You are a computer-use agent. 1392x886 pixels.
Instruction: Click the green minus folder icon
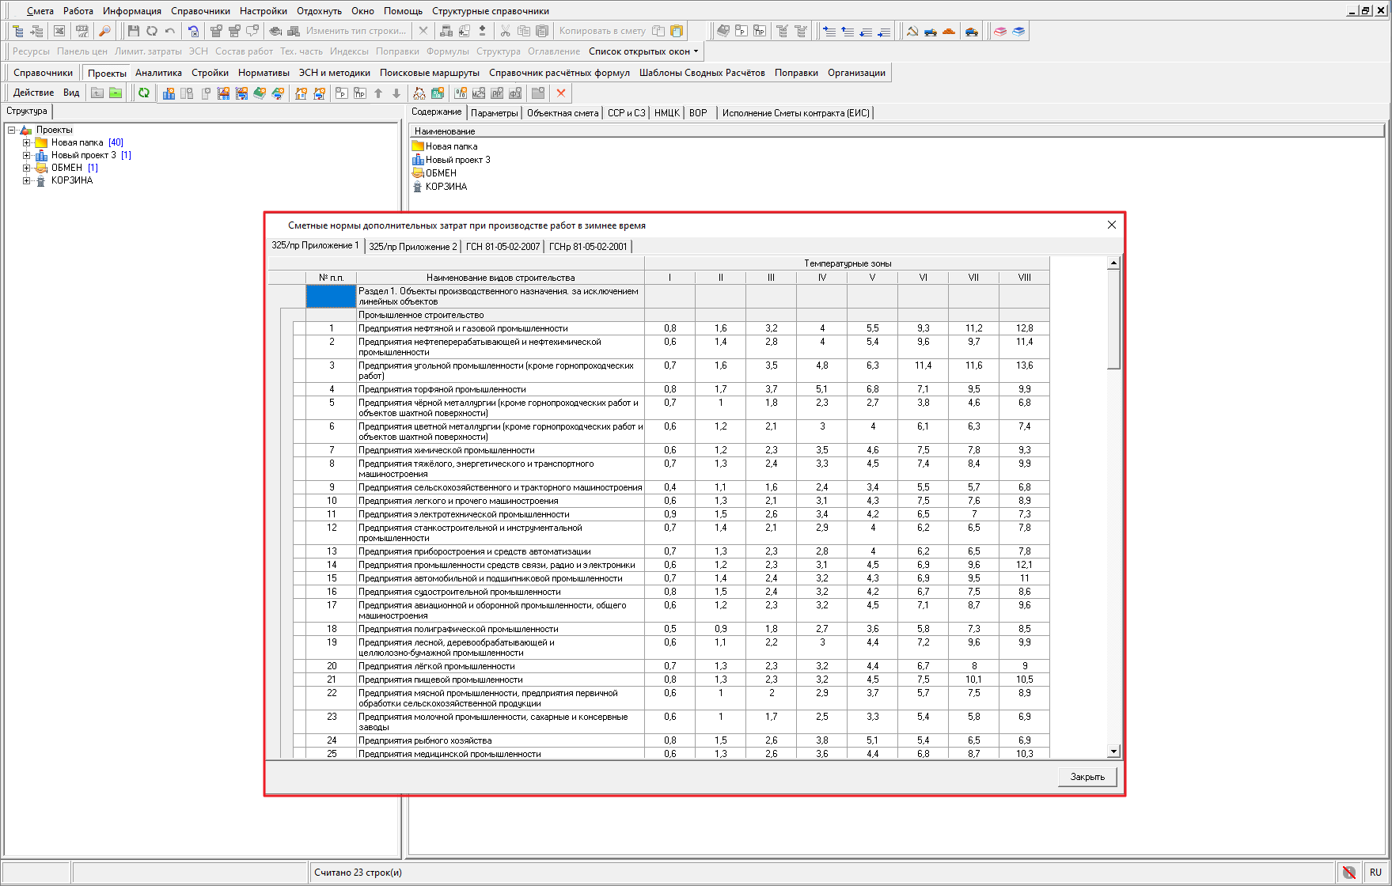tap(116, 93)
